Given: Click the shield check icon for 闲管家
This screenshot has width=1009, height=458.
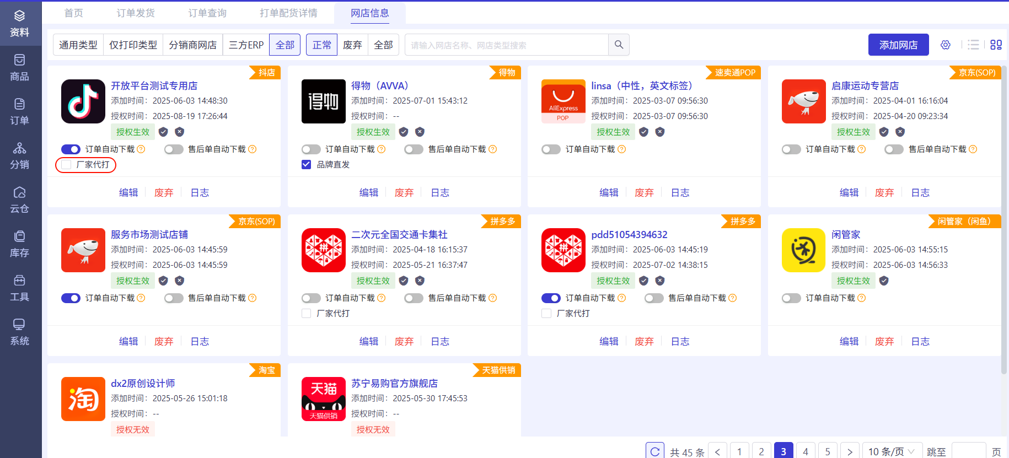Looking at the screenshot, I should click(x=884, y=281).
